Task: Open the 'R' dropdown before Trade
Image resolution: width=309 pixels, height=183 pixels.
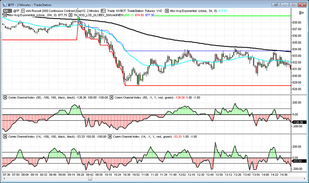Action: (x=103, y=11)
